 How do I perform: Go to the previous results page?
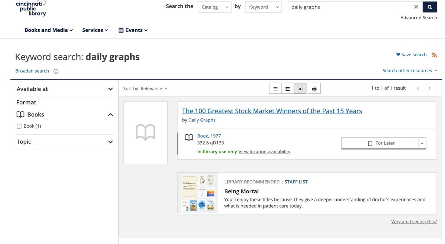418,88
